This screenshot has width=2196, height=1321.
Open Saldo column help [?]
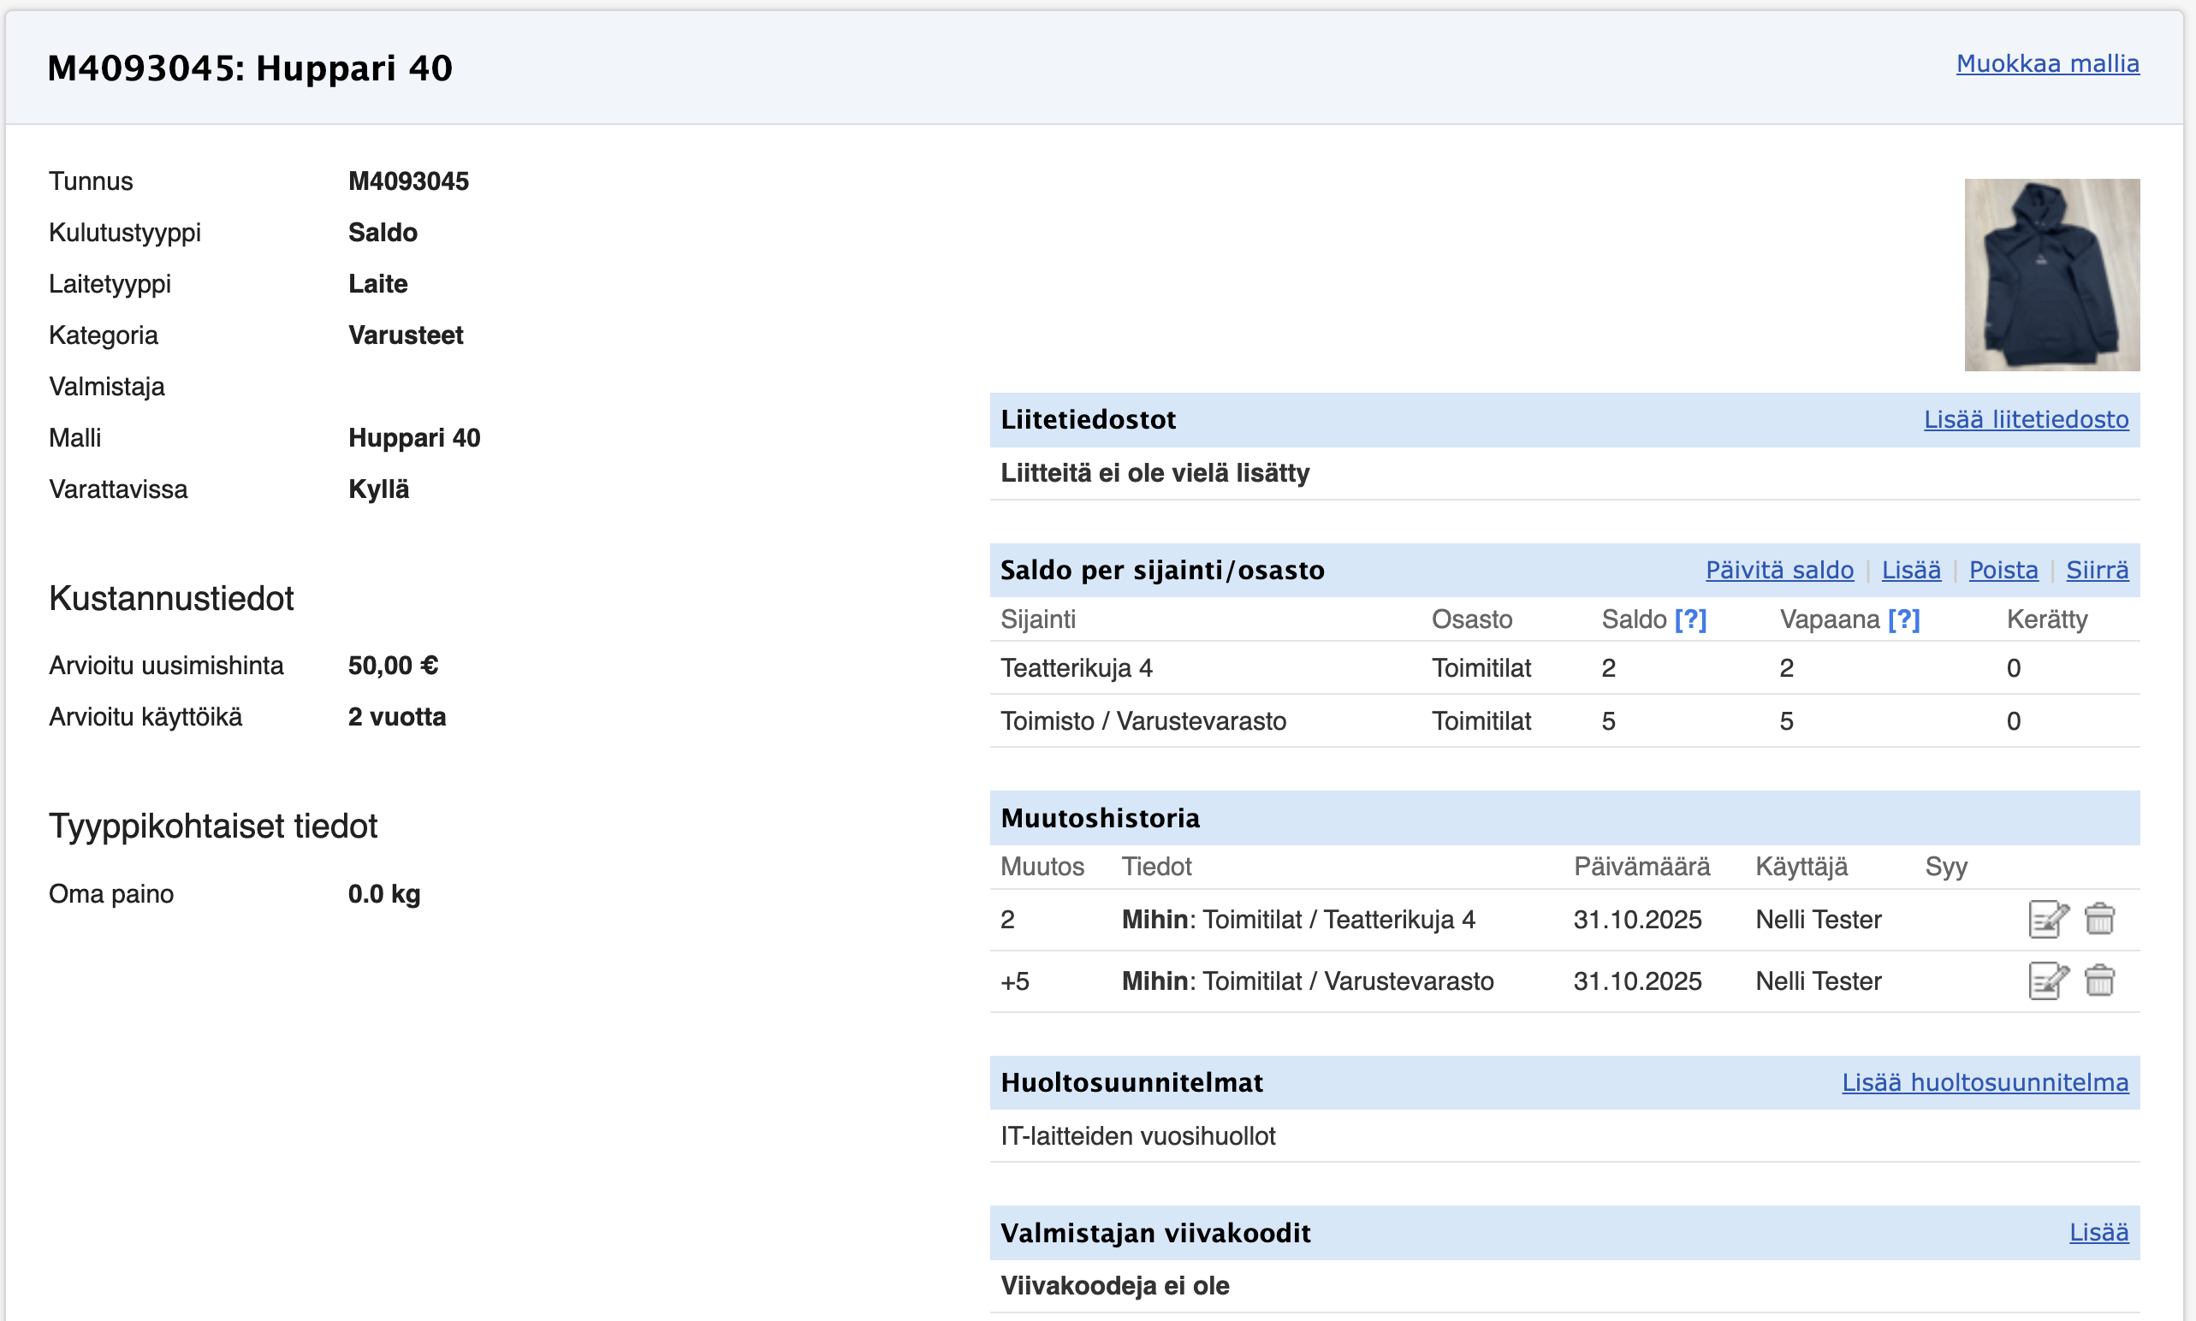tap(1689, 619)
